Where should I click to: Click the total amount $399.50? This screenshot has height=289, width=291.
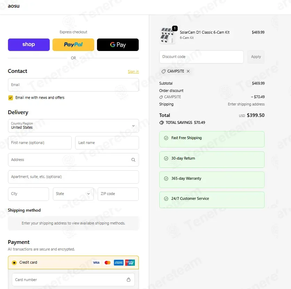click(256, 115)
